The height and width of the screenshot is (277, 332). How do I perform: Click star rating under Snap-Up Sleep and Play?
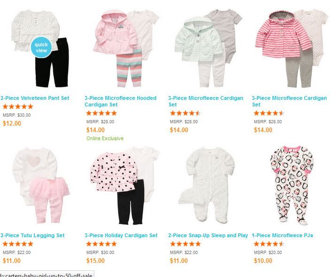(x=185, y=244)
